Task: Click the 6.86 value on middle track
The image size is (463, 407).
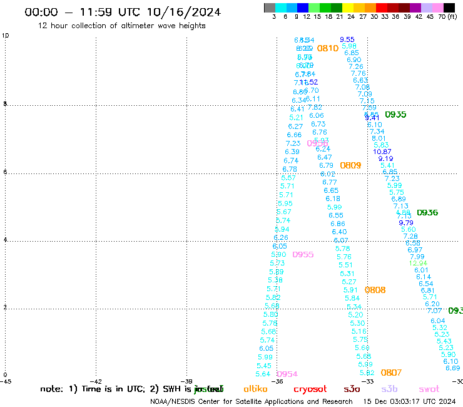Action: pos(338,224)
